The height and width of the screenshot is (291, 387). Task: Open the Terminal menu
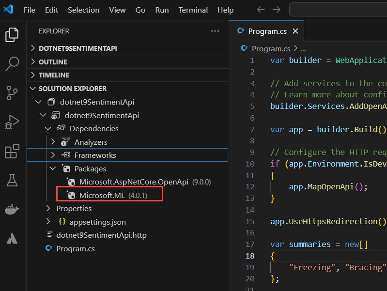(193, 10)
